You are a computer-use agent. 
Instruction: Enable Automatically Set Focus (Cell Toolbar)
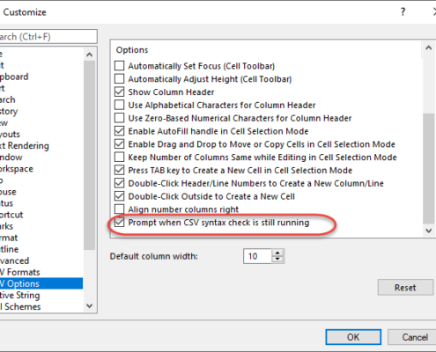119,66
